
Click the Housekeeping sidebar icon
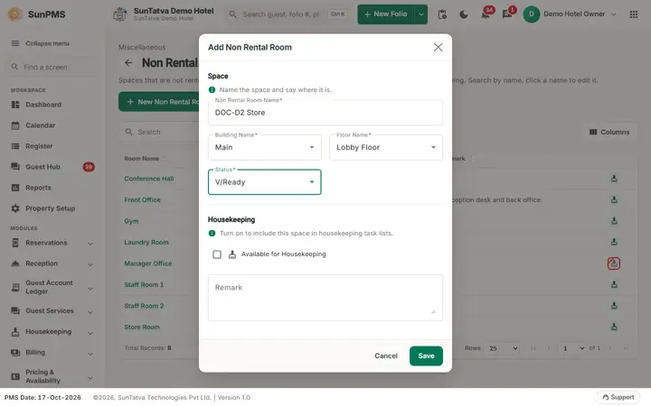(15, 331)
